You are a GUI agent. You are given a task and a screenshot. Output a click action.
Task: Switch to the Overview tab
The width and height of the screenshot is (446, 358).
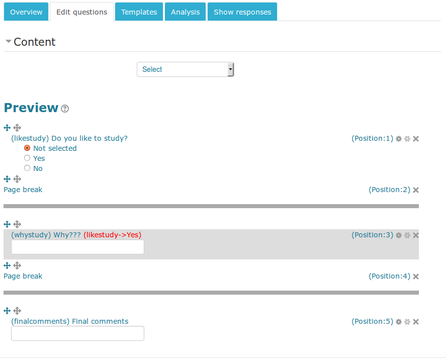coord(26,12)
